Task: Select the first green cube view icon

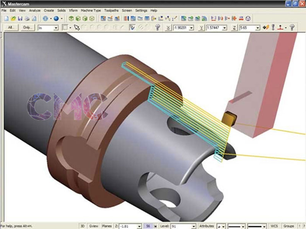Action: coord(71,18)
